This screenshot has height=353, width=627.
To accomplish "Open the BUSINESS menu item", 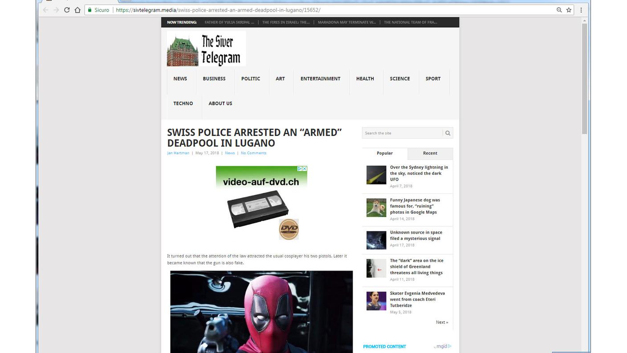I will 214,78.
